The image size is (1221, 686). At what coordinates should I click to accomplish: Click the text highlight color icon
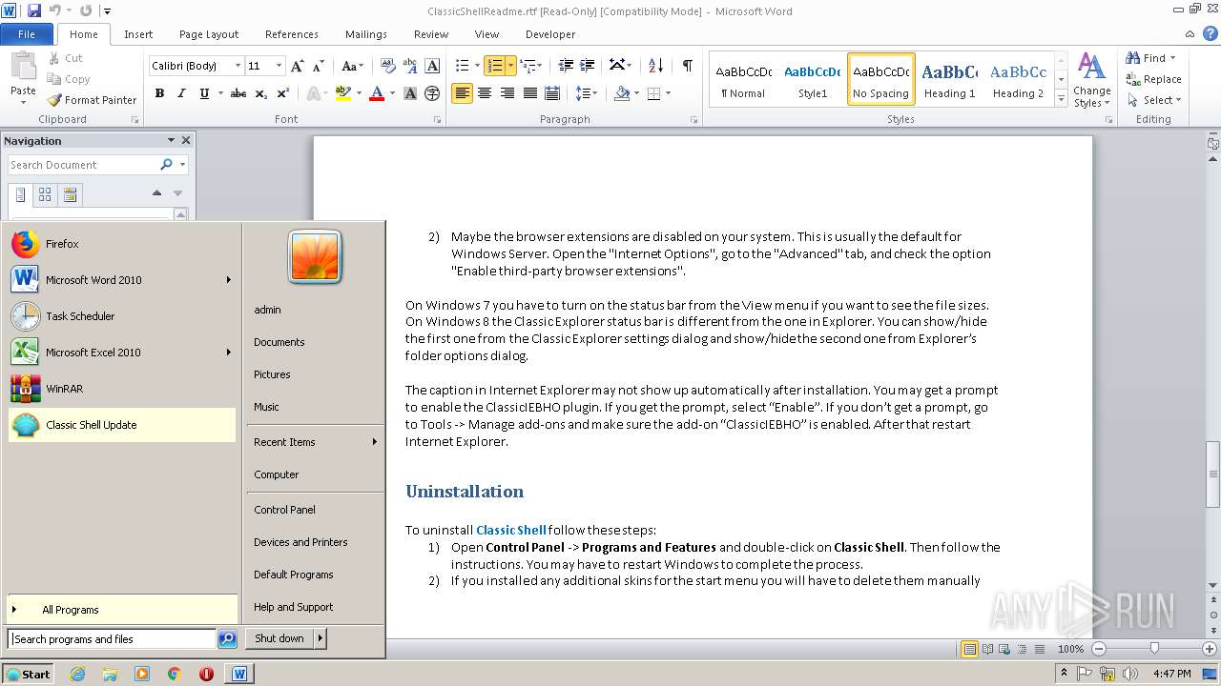click(342, 93)
